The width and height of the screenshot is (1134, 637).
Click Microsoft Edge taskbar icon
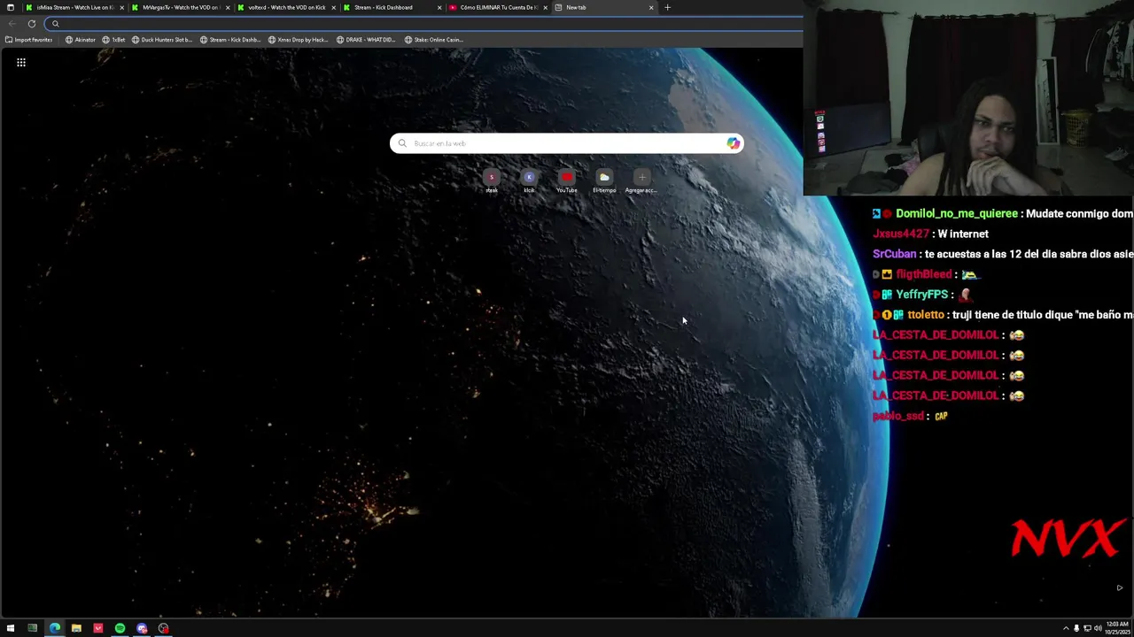55,628
